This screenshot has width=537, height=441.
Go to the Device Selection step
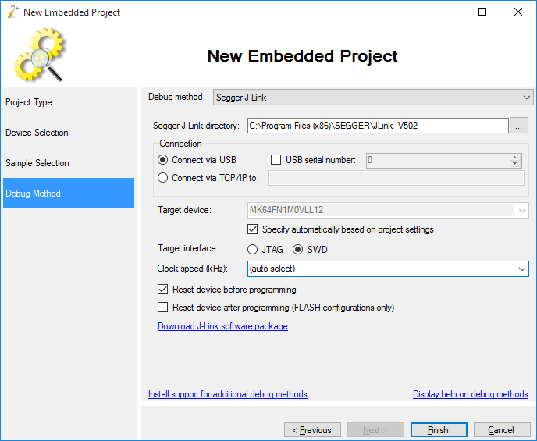point(69,133)
